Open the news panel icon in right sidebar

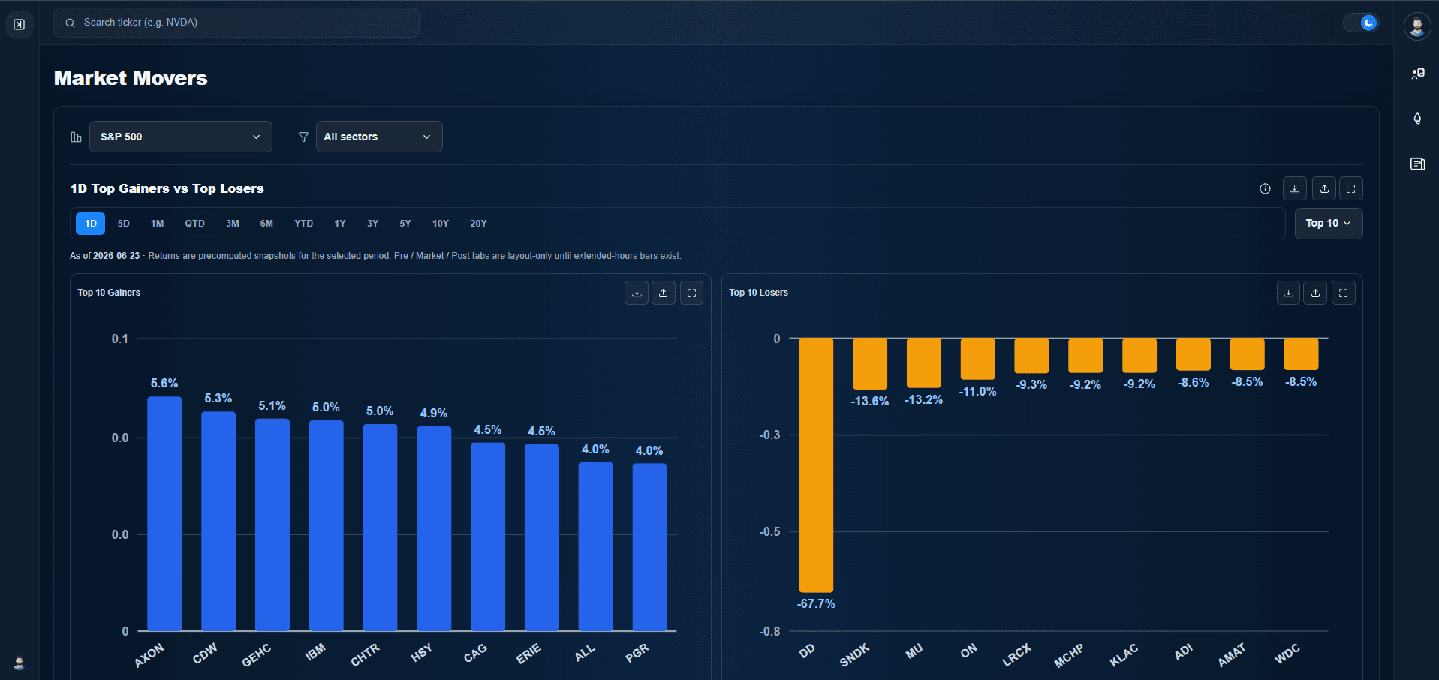[1417, 164]
